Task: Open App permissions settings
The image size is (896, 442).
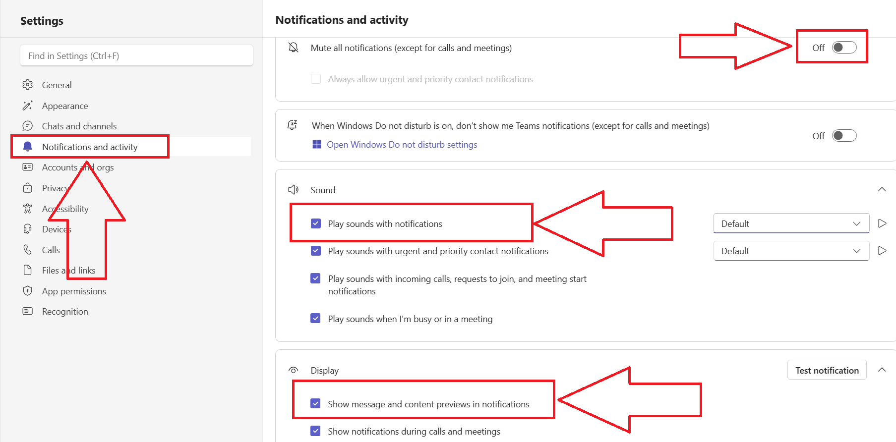Action: (x=74, y=291)
